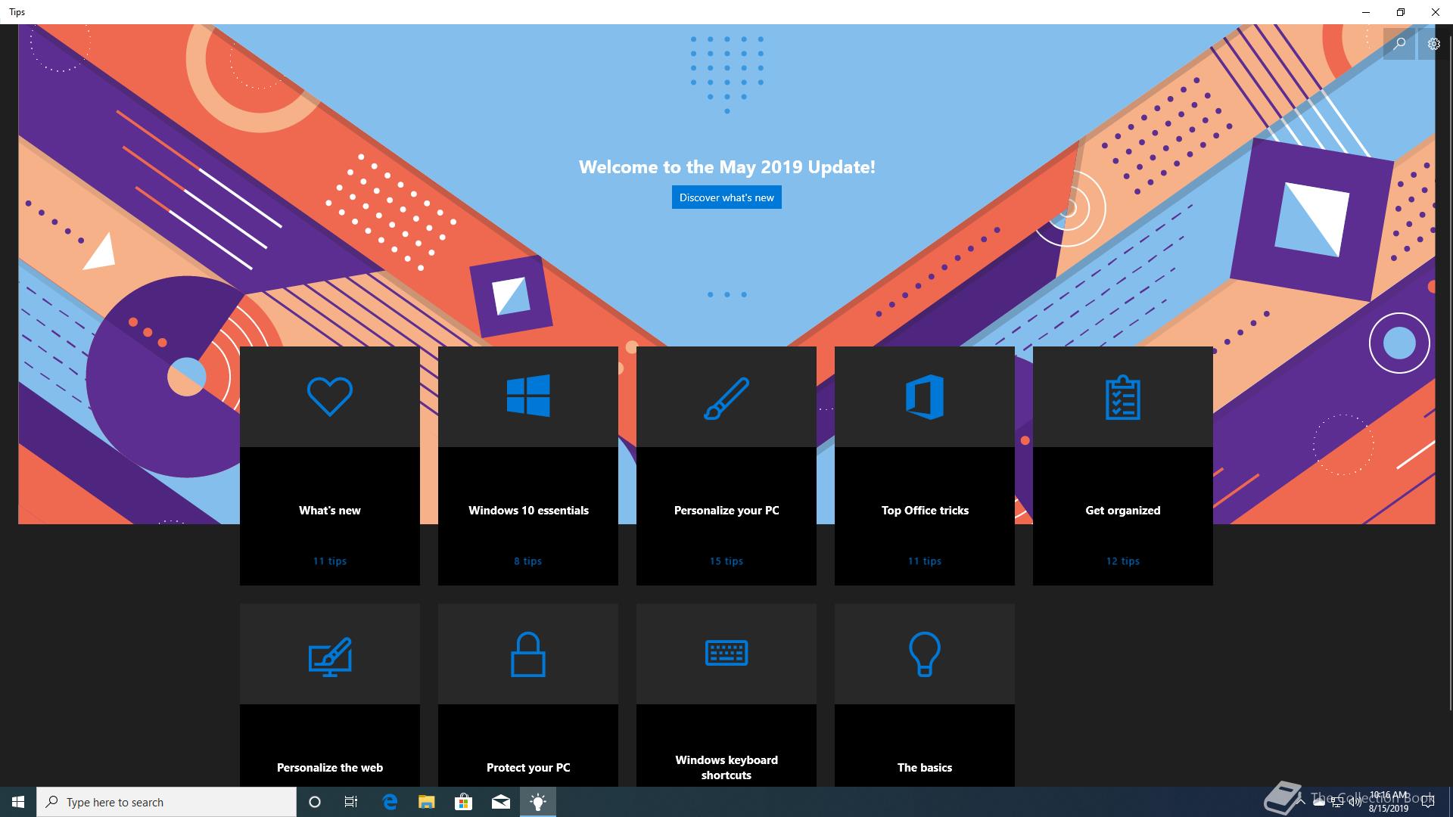Close the Tips window
1453x817 pixels.
point(1436,12)
